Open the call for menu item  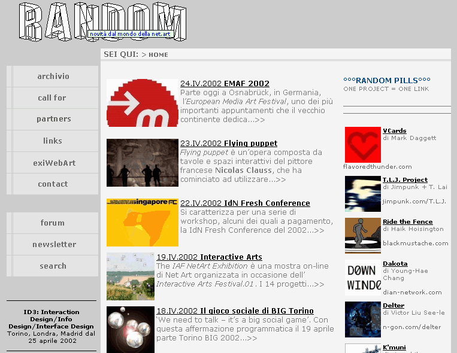coord(53,98)
